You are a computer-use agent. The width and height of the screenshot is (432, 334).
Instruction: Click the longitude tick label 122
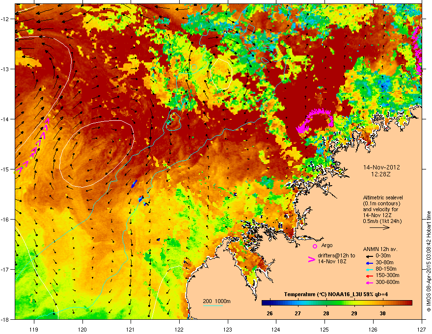tap(179, 329)
